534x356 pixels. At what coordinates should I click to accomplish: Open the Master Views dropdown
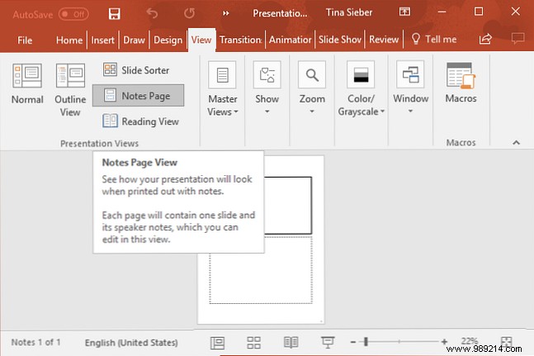click(222, 89)
